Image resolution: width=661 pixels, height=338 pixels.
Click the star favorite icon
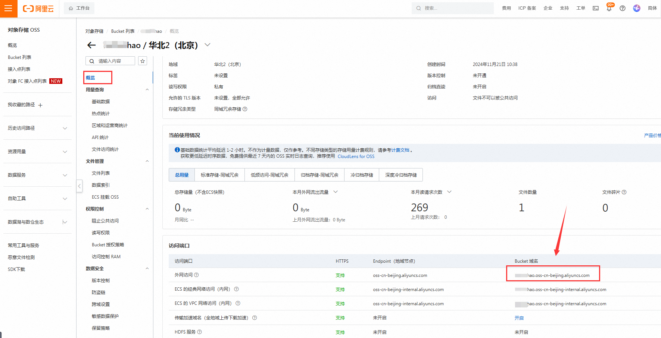click(143, 61)
